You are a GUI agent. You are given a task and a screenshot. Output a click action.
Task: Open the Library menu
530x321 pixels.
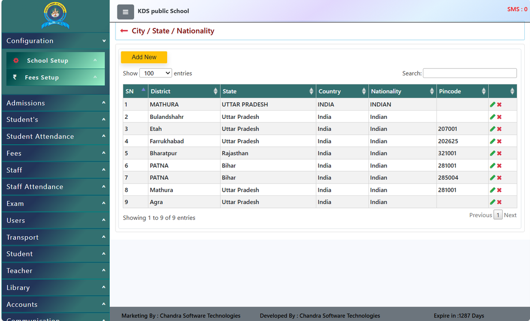click(x=55, y=287)
